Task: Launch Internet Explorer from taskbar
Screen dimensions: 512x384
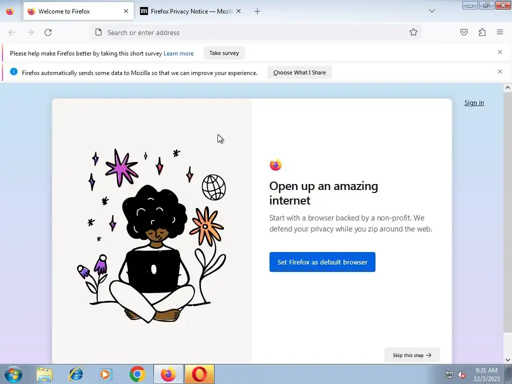Action: [75, 374]
